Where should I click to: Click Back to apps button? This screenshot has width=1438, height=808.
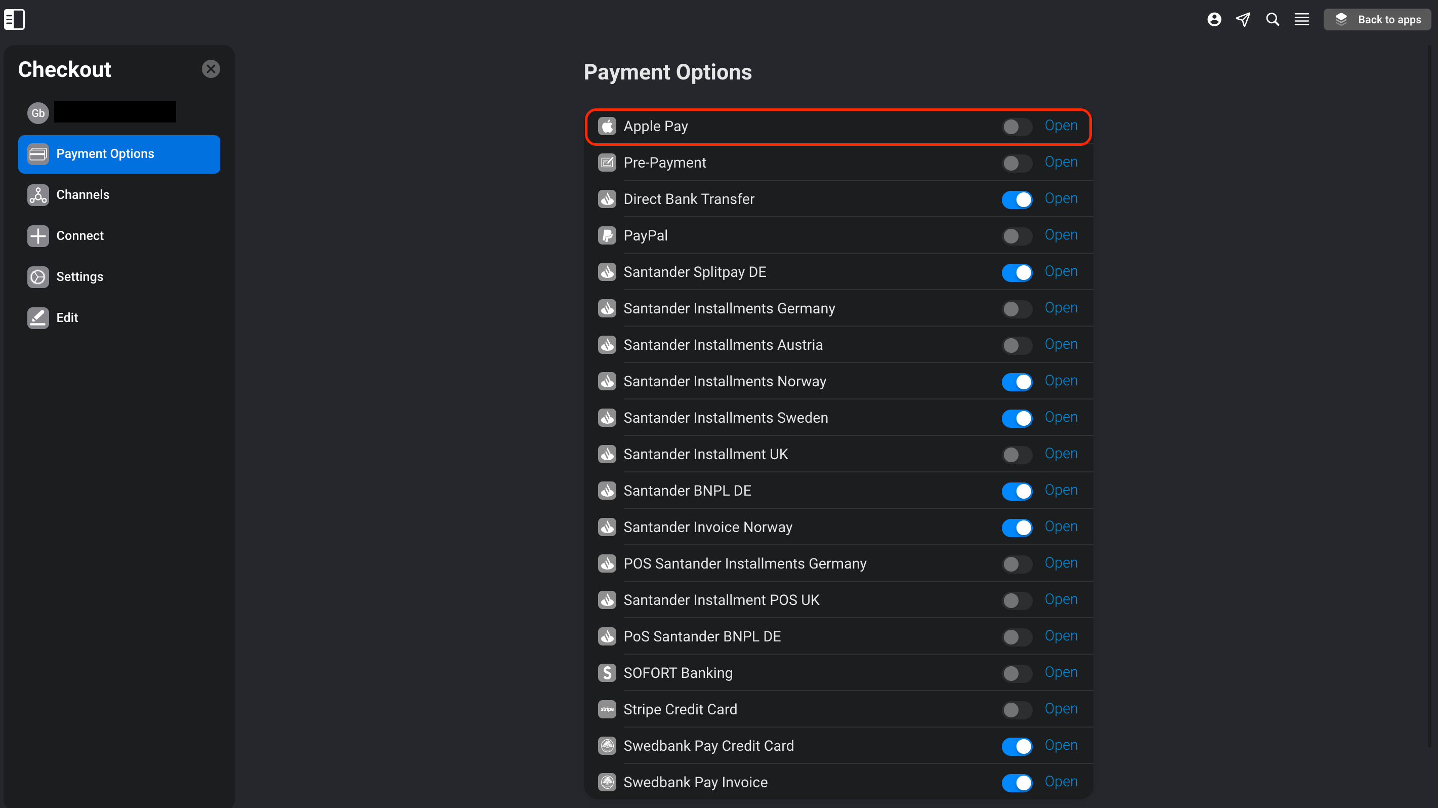coord(1377,20)
